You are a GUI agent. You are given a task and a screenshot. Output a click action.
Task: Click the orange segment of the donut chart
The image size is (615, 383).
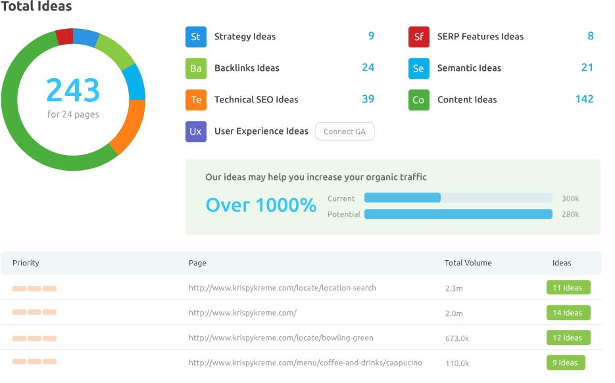129,126
